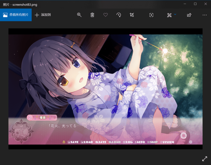Minimize the Photos window
The width and height of the screenshot is (211, 165).
point(185,4)
